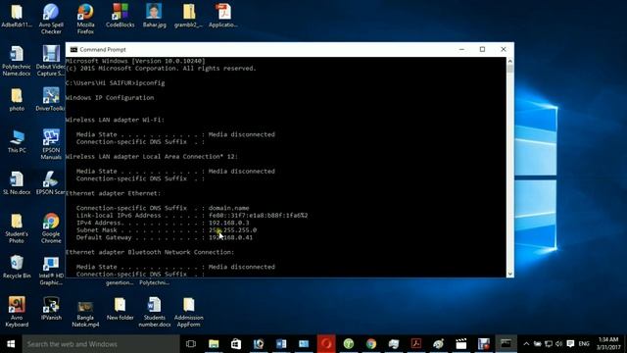Viewport: 627px width, 353px height.
Task: Click Command Prompt title bar icon
Action: coord(73,50)
